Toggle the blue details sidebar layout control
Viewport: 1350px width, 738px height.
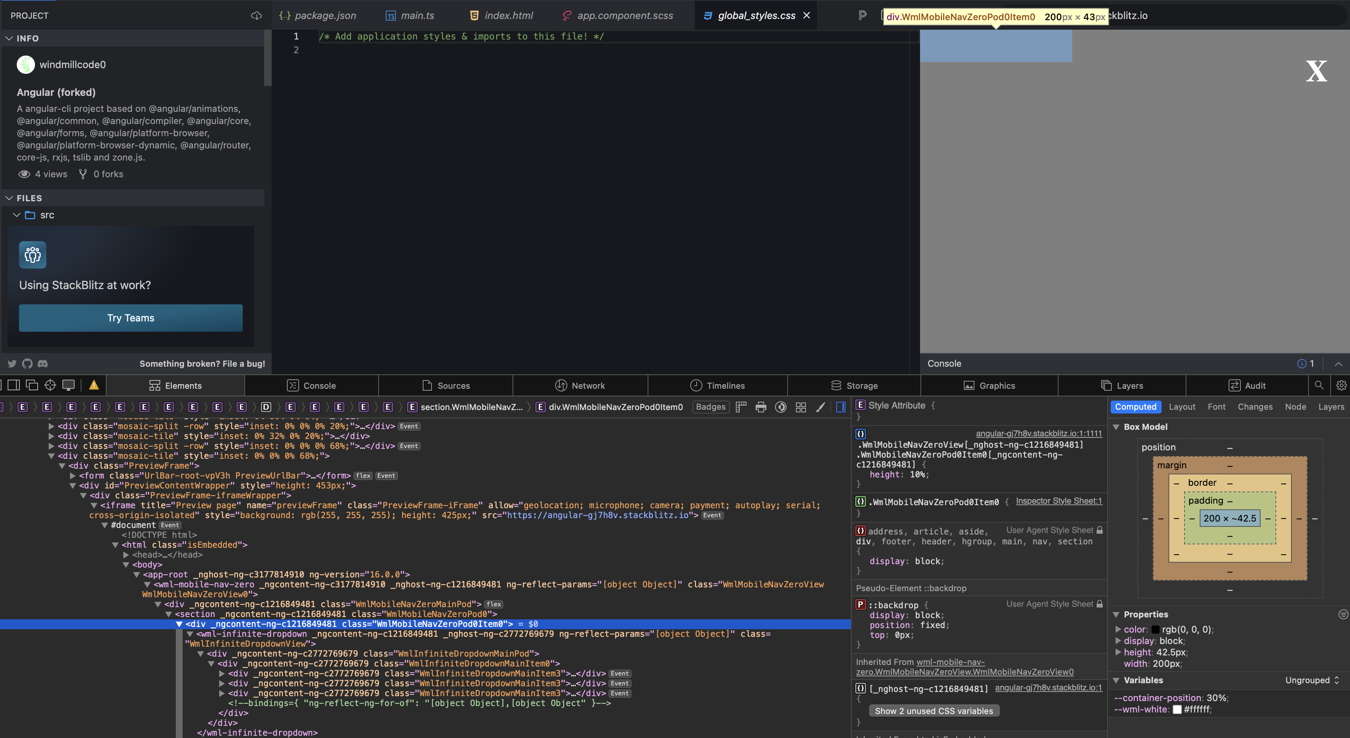click(x=841, y=407)
